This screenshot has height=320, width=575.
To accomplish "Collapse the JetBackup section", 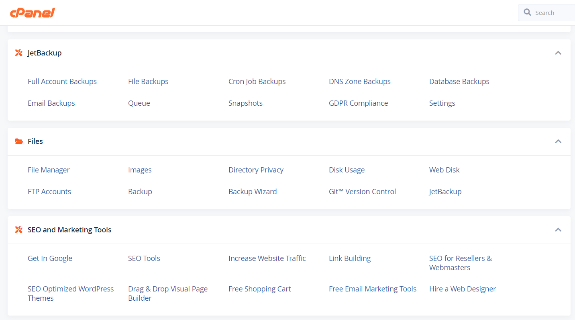I will (558, 53).
